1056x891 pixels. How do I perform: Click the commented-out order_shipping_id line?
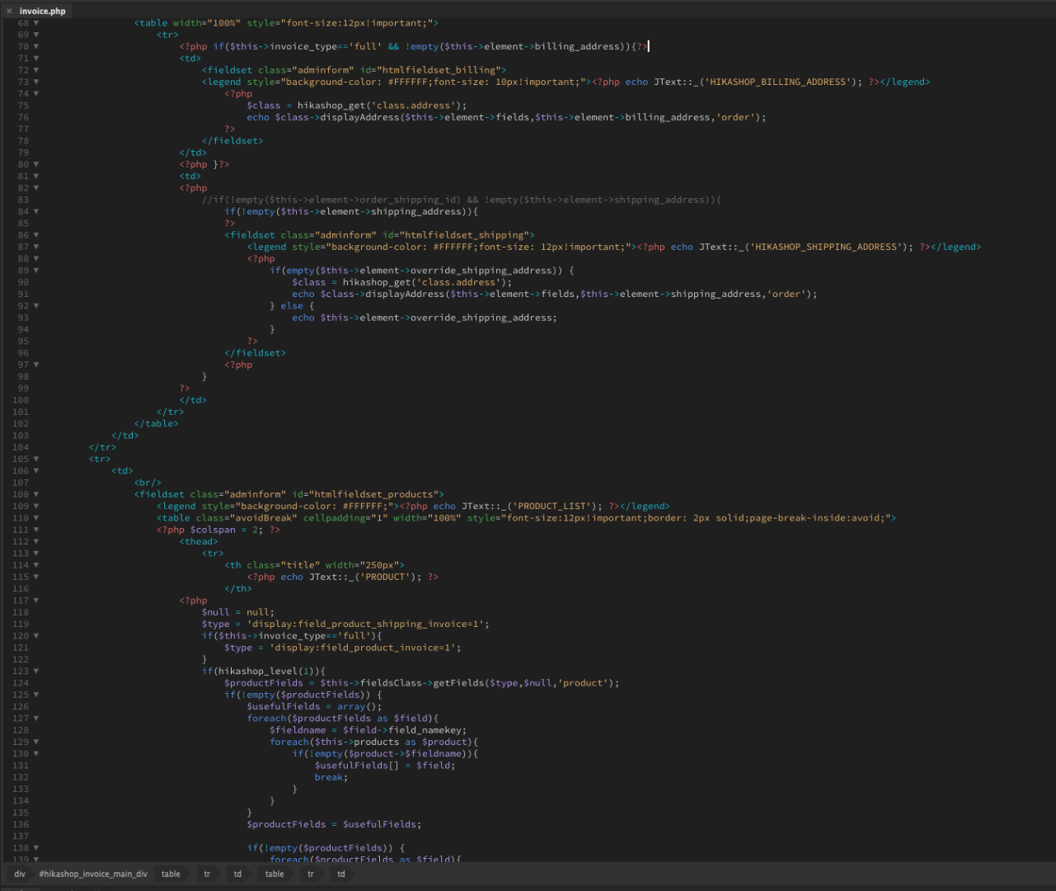(462, 200)
